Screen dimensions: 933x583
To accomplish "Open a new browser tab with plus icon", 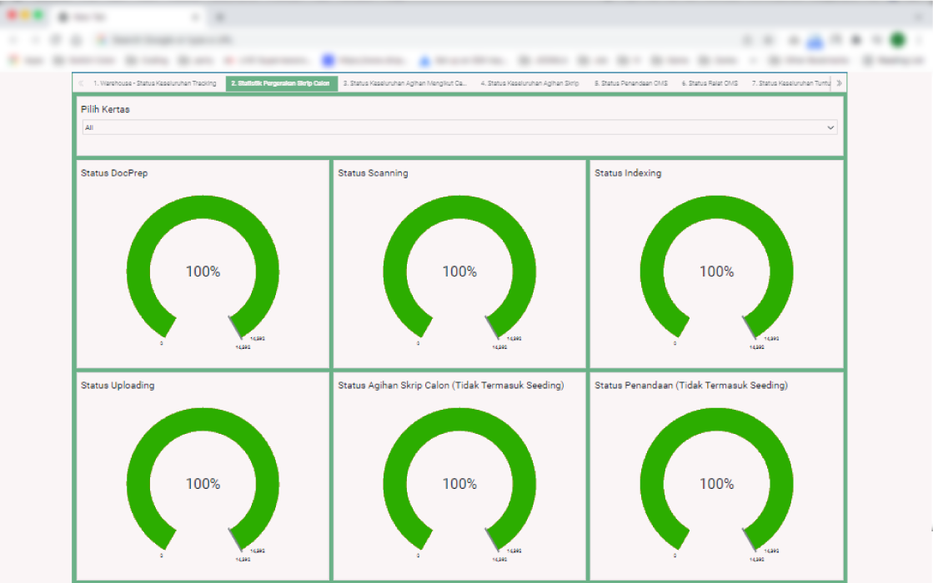I will pyautogui.click(x=220, y=17).
